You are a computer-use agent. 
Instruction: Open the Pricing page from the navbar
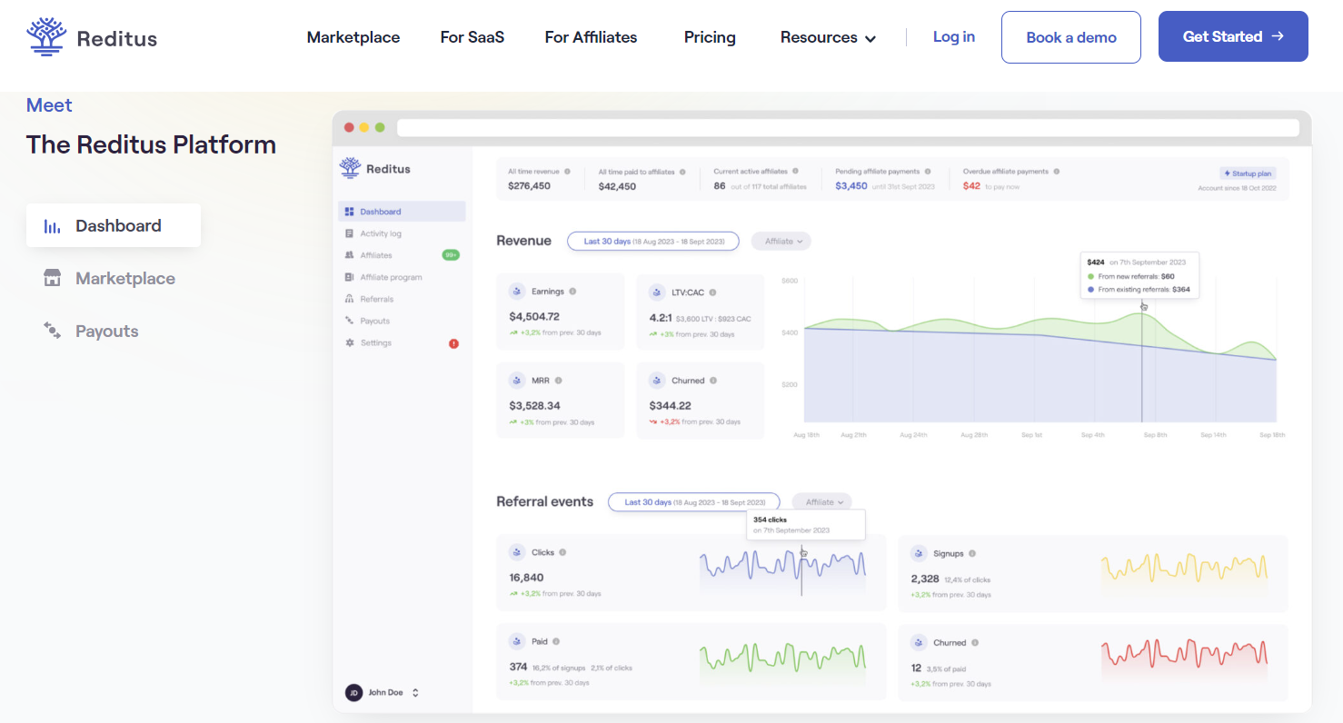click(x=710, y=37)
